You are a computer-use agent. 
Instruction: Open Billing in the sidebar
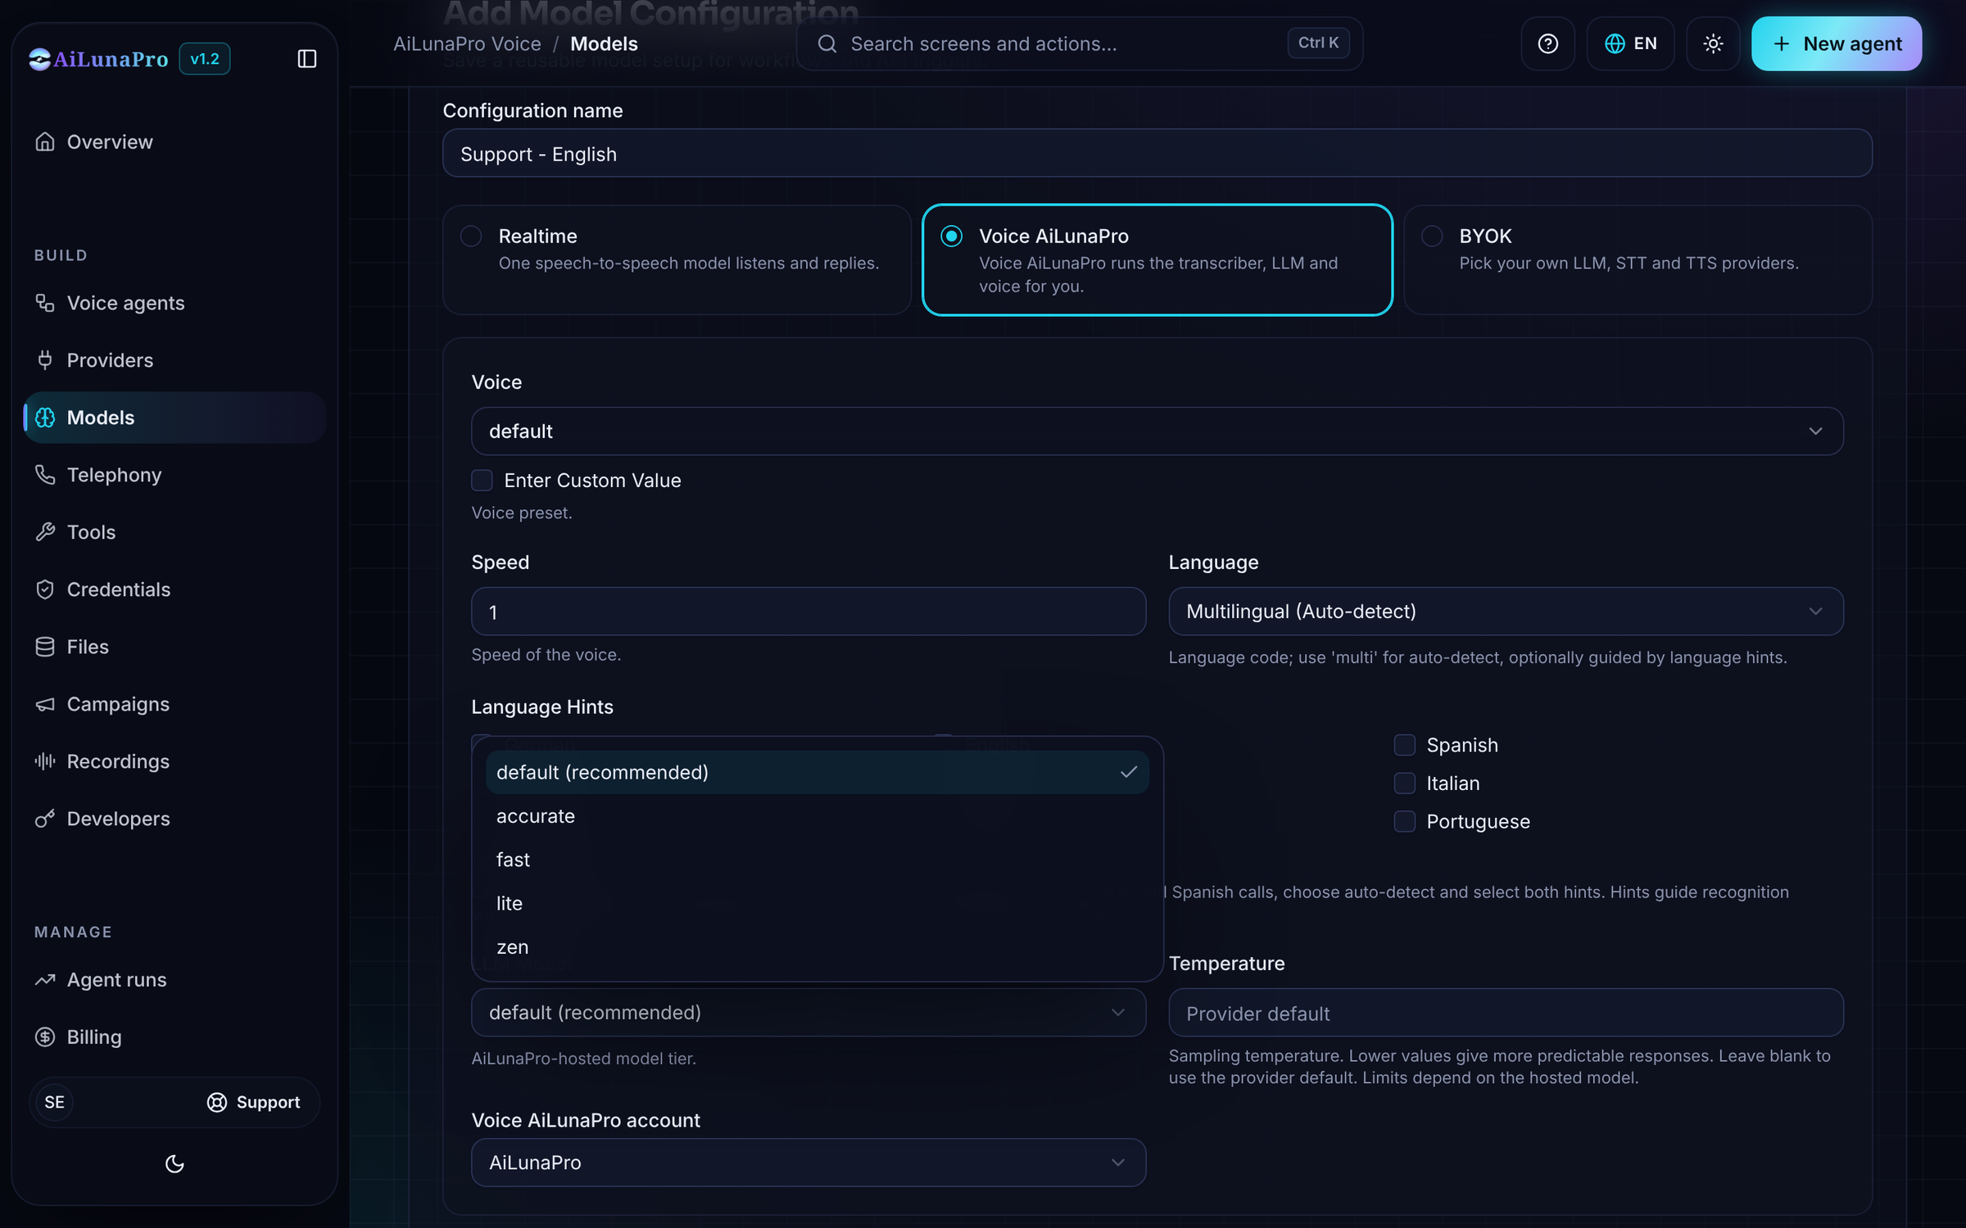(x=174, y=1037)
